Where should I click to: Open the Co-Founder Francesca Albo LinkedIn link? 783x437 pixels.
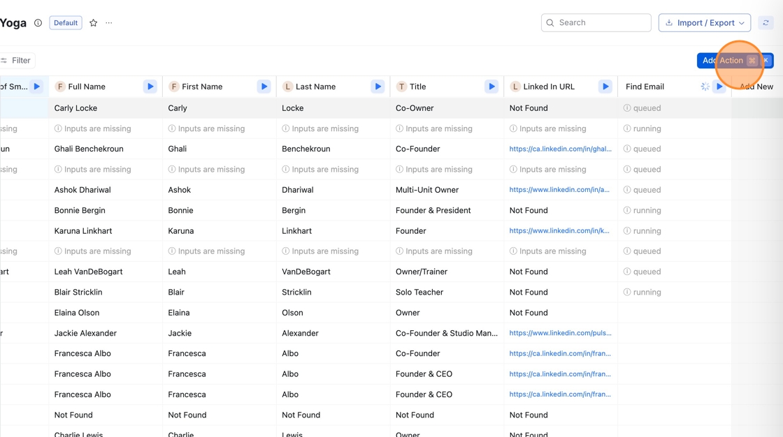tap(560, 353)
